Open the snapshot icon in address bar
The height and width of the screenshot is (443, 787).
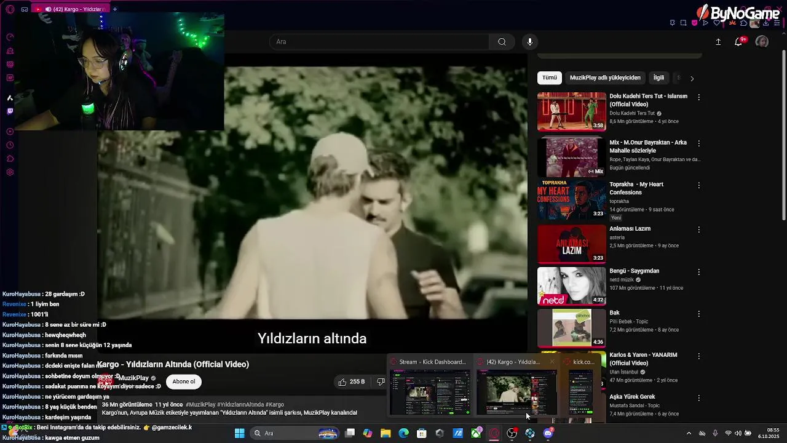683,23
